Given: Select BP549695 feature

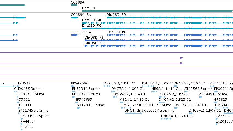Looking at the screenshot, I should click(77, 102).
